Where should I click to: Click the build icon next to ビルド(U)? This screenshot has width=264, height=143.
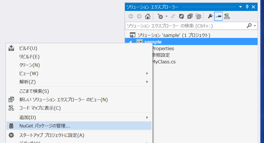(11, 48)
